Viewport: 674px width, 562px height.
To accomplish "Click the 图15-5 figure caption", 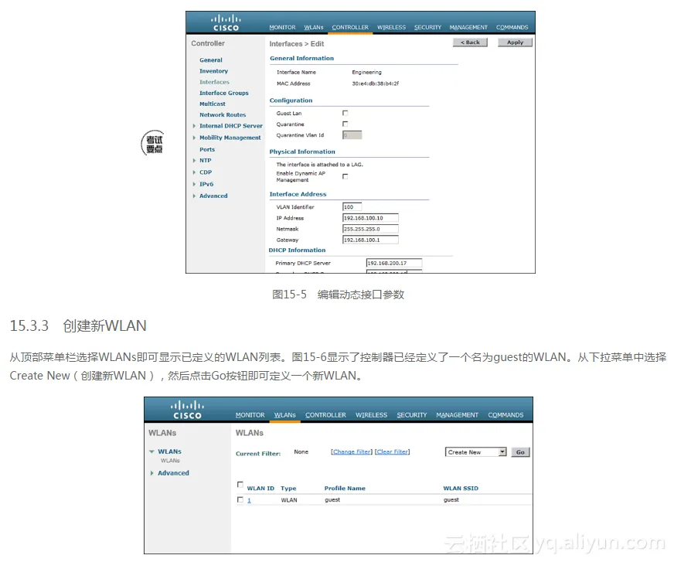I will point(339,295).
